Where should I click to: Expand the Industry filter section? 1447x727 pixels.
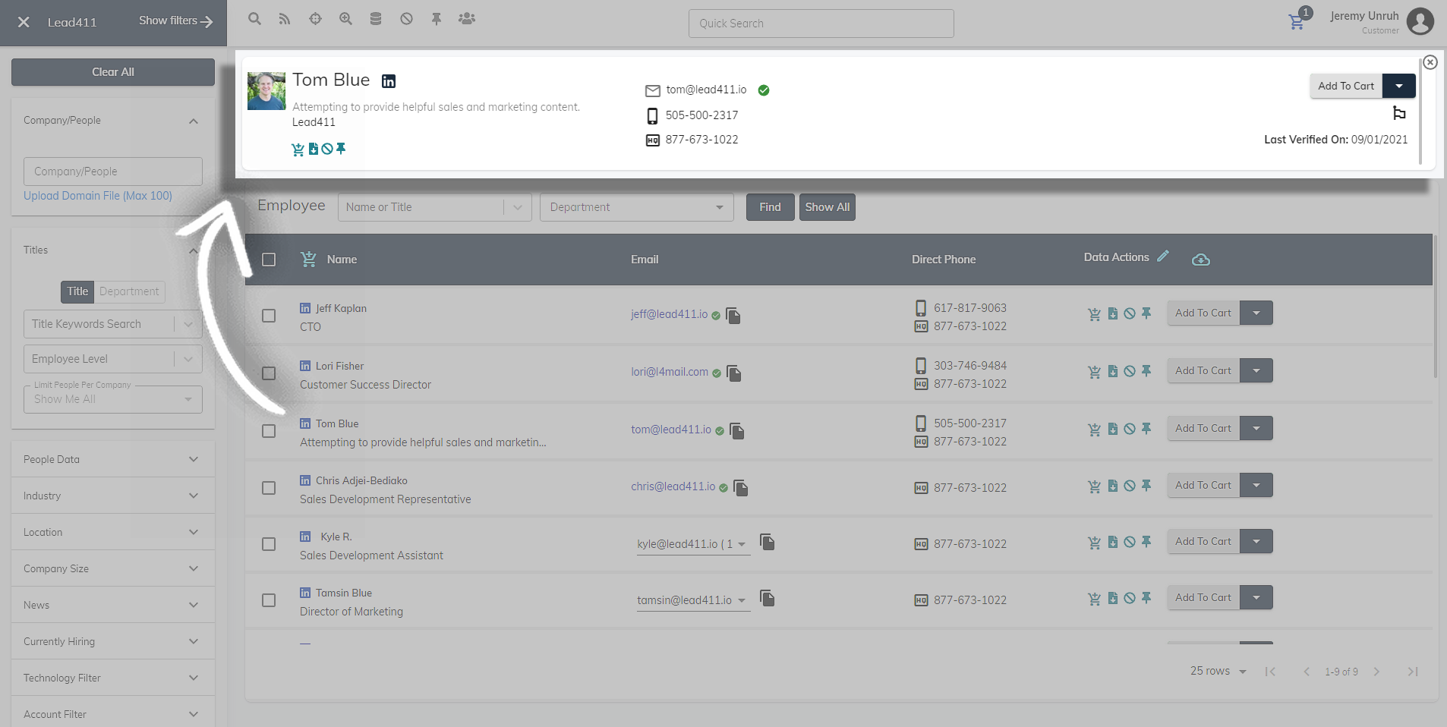(x=112, y=496)
